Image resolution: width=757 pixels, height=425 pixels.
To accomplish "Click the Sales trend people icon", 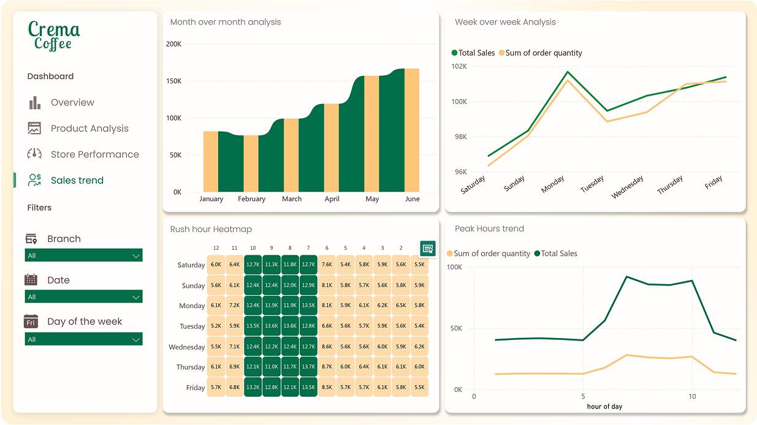I will [x=34, y=180].
